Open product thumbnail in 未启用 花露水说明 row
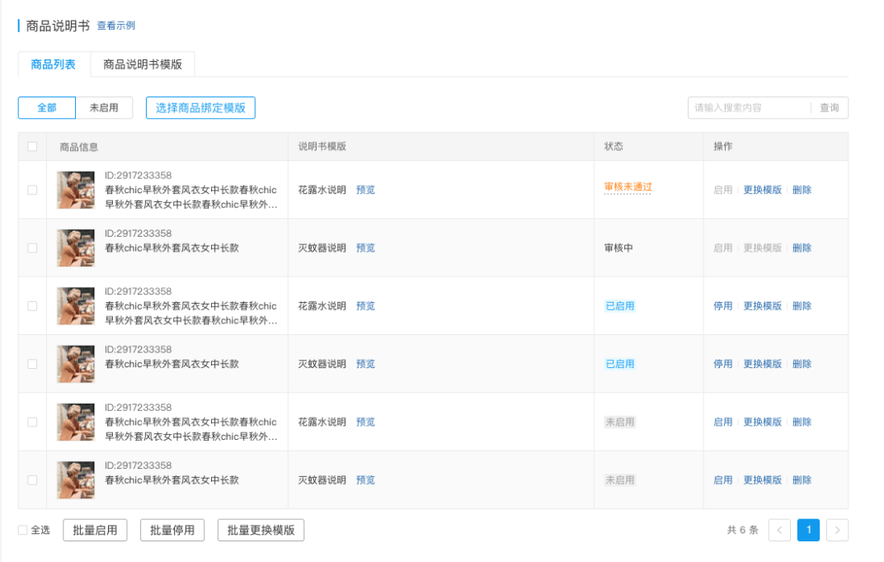 [76, 423]
